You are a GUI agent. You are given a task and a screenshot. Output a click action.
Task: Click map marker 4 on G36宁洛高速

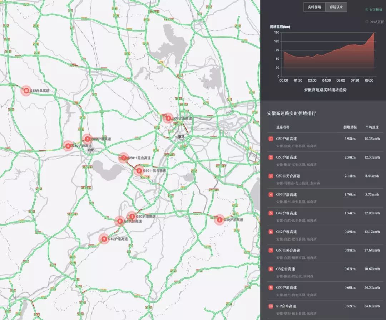click(x=168, y=118)
